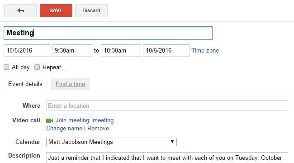Save the event with the SAVE button

[56, 11]
